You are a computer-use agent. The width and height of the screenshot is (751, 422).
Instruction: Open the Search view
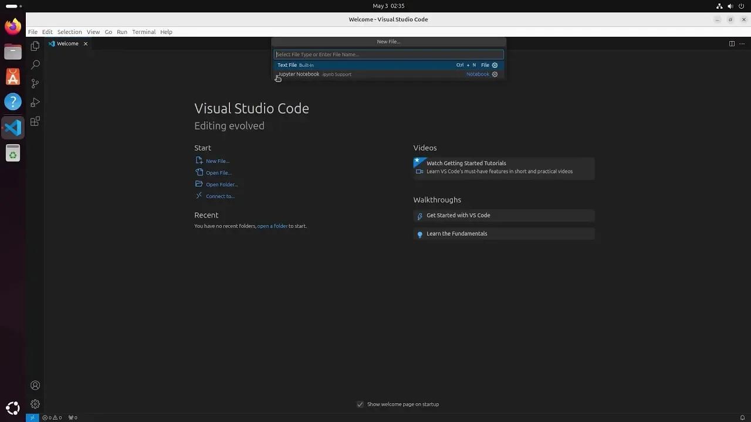point(35,64)
